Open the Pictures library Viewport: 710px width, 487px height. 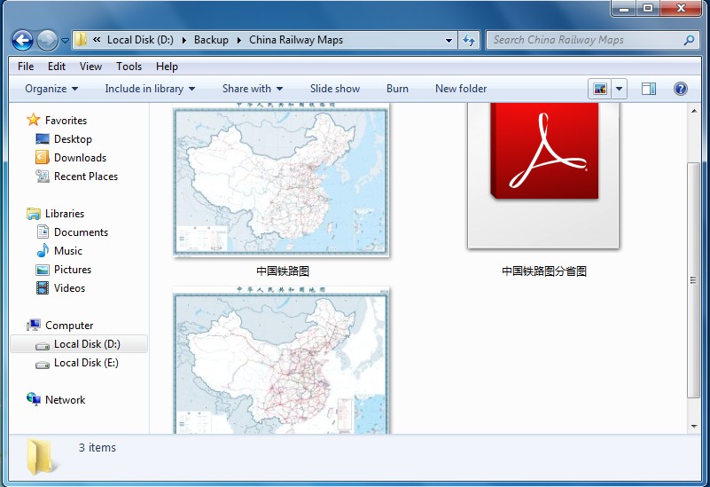[x=72, y=270]
